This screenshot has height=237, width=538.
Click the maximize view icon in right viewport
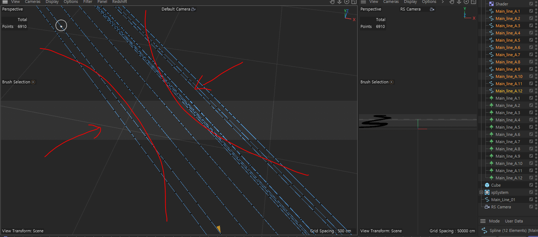474,2
